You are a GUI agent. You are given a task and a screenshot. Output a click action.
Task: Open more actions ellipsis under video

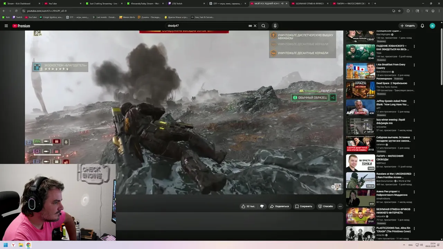(x=340, y=206)
